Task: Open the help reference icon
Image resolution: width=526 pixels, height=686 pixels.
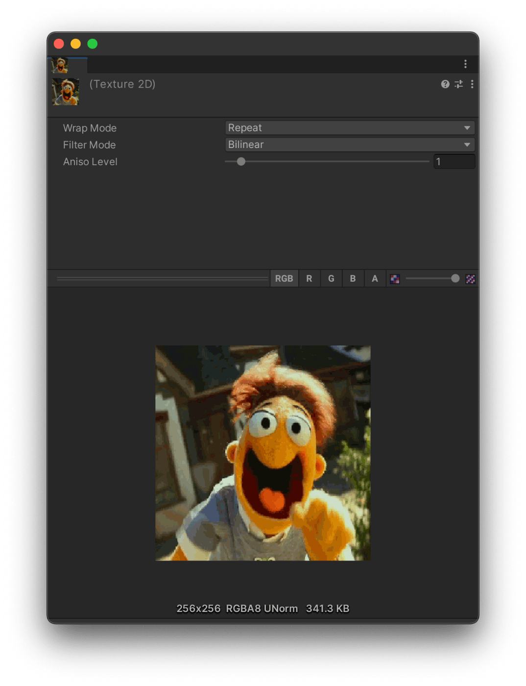Action: 445,84
